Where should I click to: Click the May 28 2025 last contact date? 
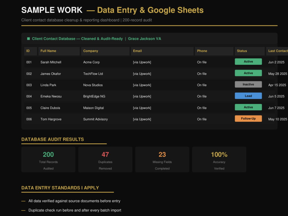(x=278, y=74)
